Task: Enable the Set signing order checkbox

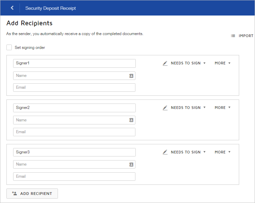Action: coord(9,48)
